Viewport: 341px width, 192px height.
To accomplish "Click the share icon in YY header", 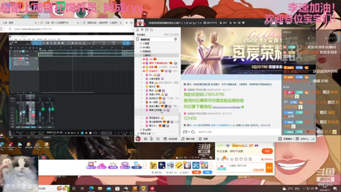I will pyautogui.click(x=239, y=23).
